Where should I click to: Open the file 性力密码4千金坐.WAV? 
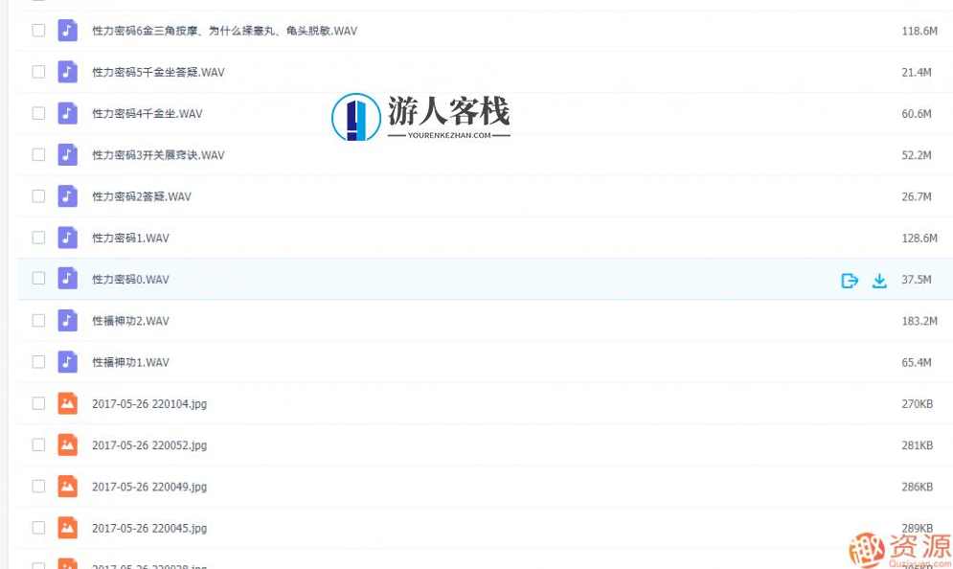(148, 113)
